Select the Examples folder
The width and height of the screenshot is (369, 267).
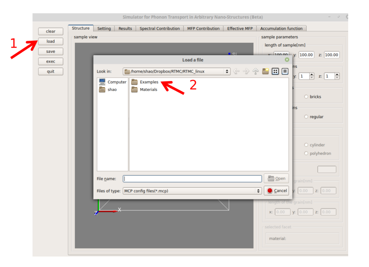145,82
